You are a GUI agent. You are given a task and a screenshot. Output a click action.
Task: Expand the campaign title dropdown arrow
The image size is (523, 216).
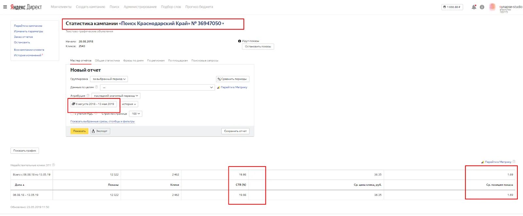pyautogui.click(x=223, y=23)
